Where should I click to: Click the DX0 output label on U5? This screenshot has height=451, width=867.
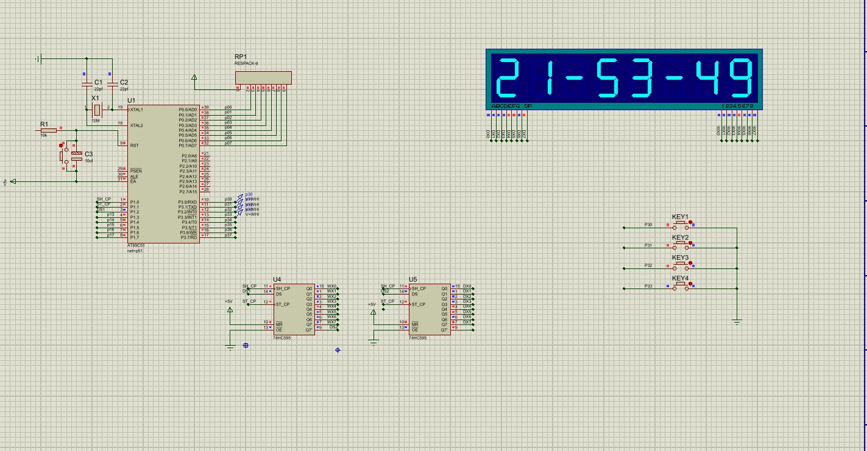pos(467,286)
